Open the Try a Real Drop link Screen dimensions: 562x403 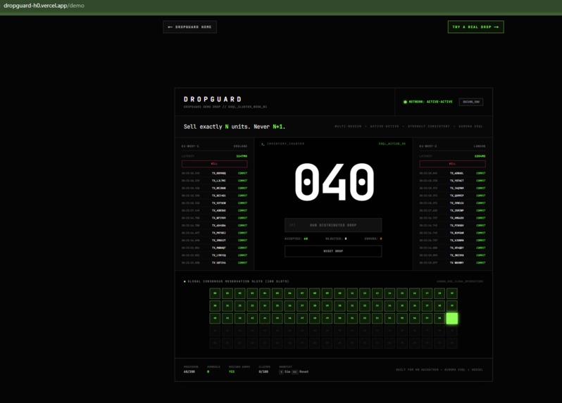coord(475,27)
